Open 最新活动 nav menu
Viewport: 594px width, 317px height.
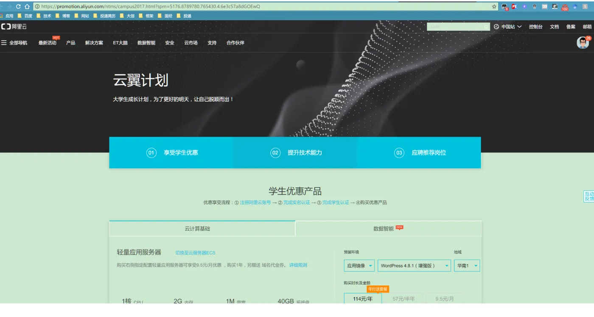(x=48, y=43)
